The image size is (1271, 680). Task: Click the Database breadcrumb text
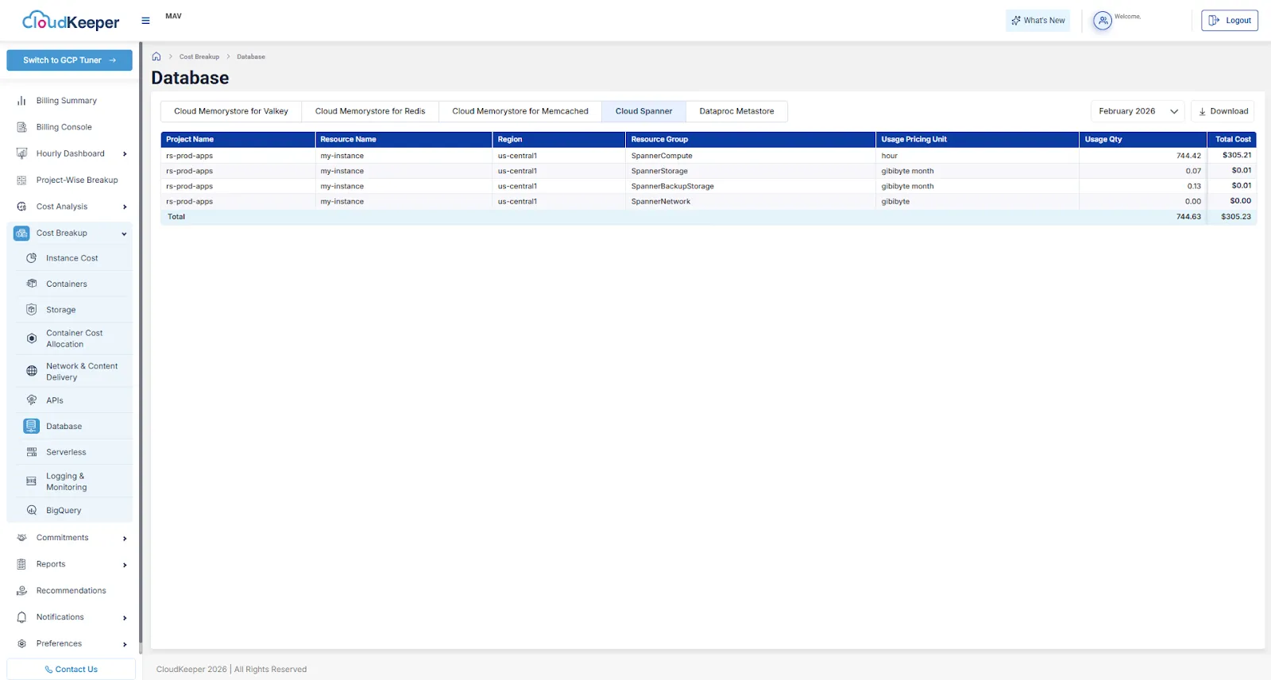click(251, 56)
